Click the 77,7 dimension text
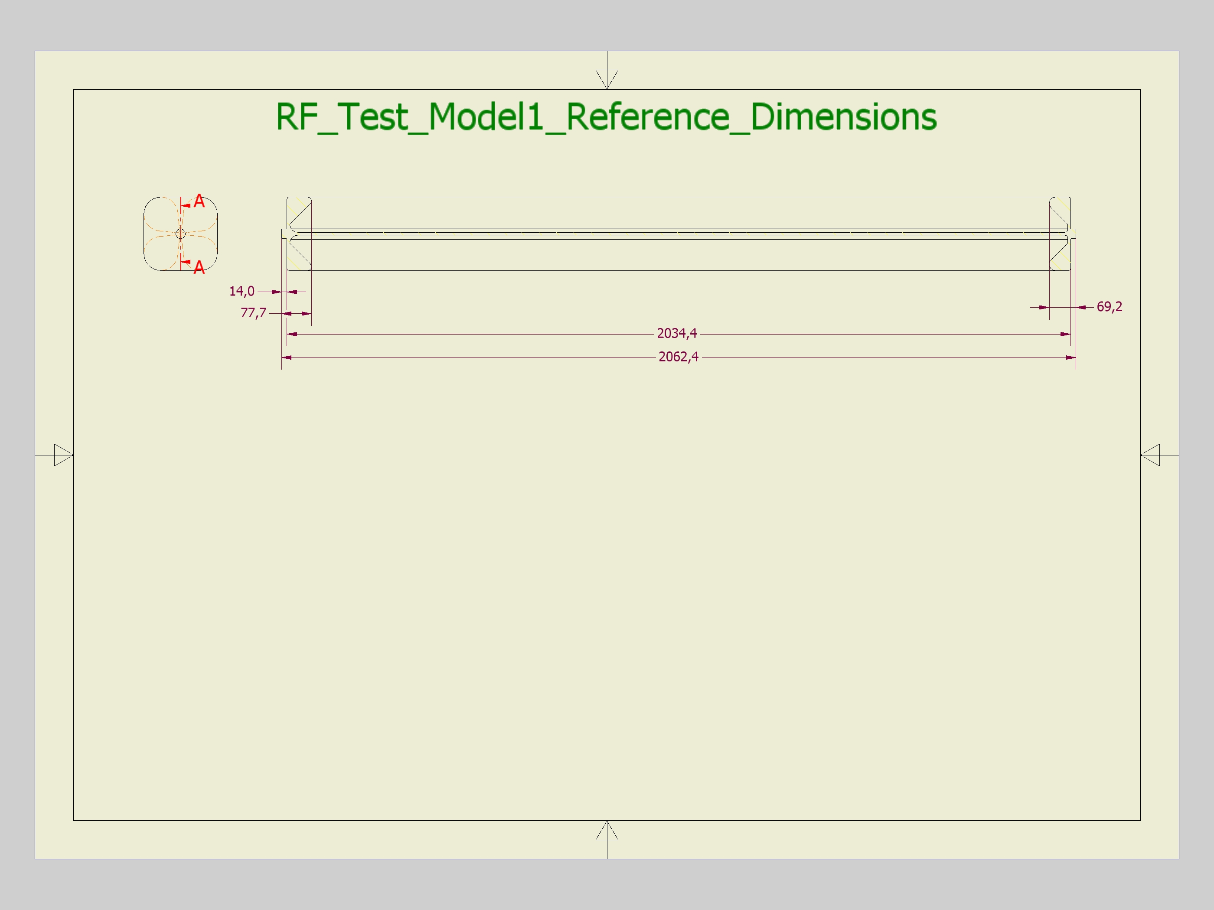The image size is (1214, 910). coord(253,313)
